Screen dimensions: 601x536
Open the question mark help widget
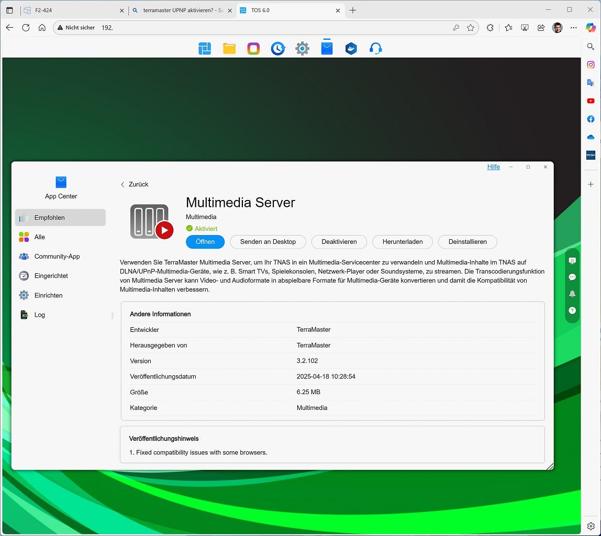point(572,310)
